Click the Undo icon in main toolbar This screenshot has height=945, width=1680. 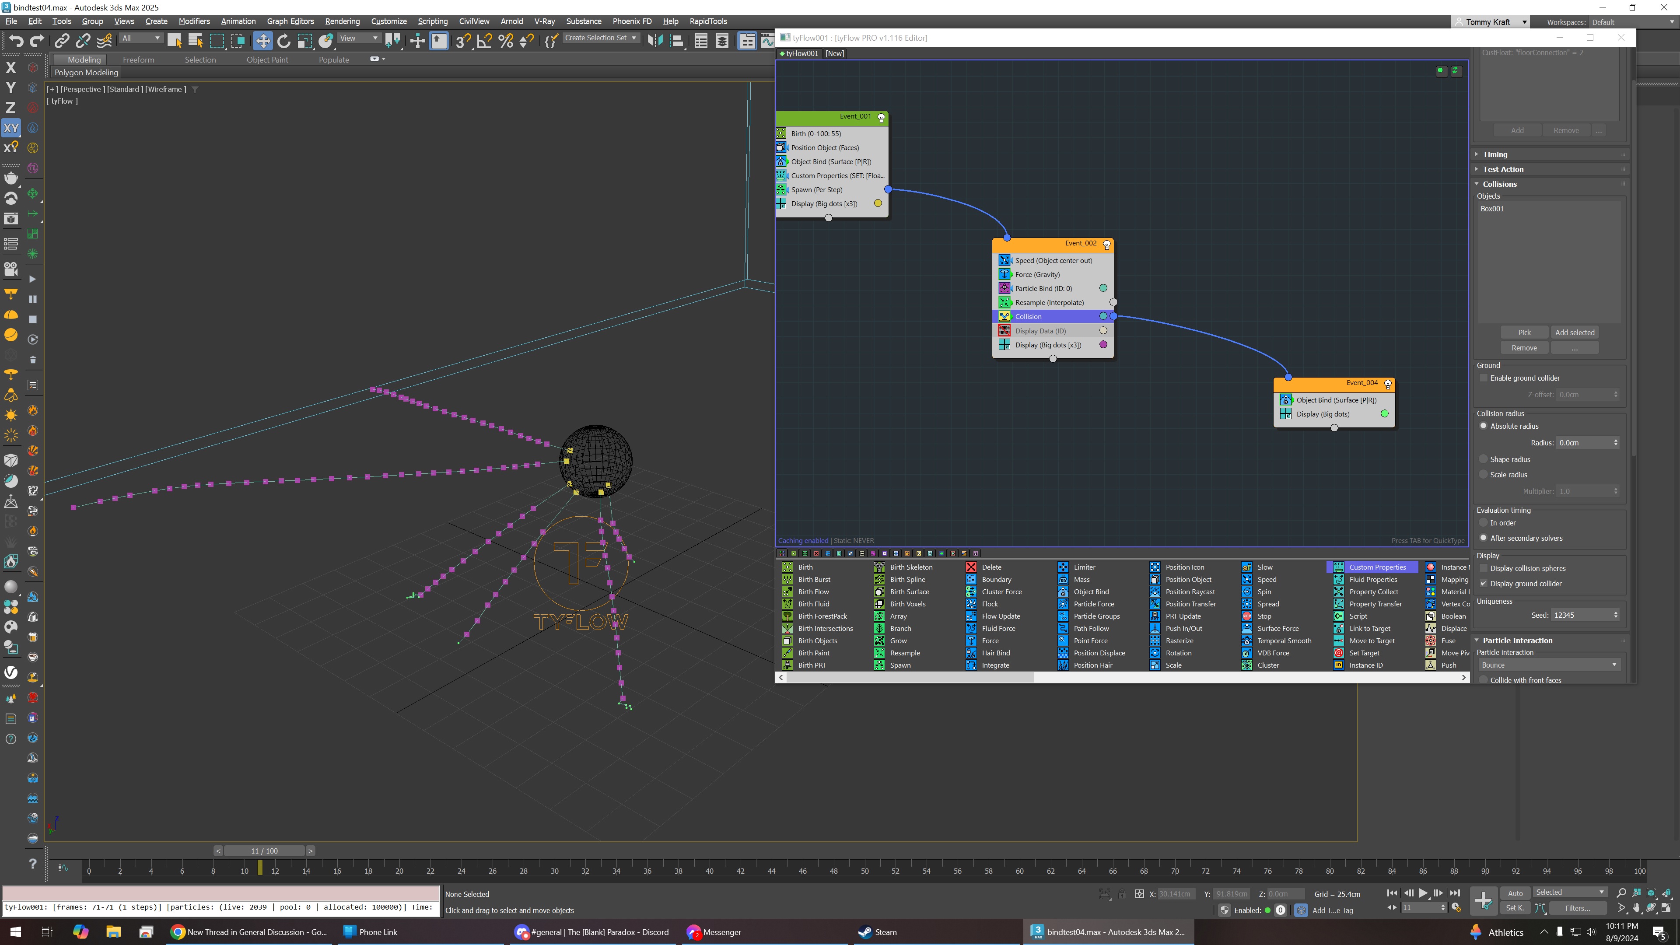tap(16, 41)
